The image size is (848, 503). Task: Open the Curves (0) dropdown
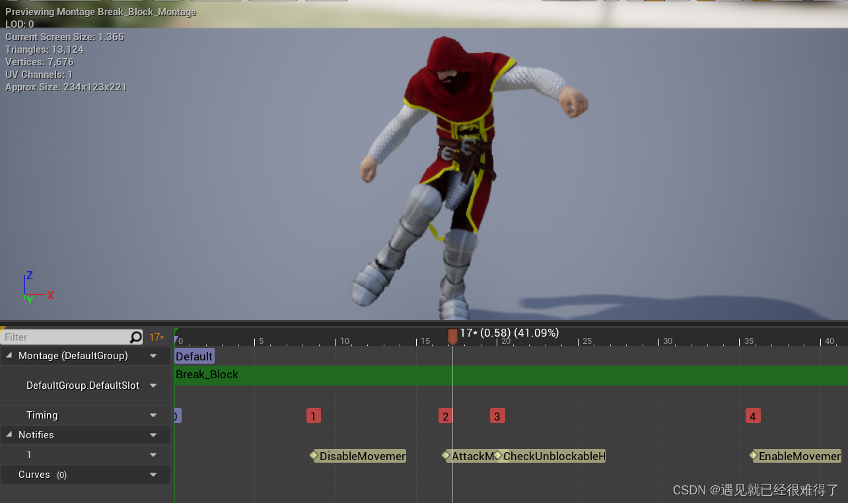153,475
